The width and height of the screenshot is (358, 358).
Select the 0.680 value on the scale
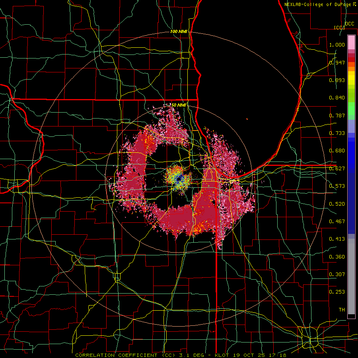tap(337, 151)
